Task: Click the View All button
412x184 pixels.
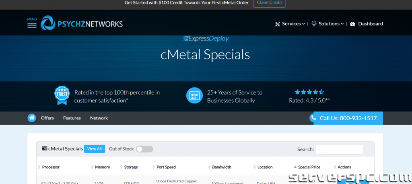Action: click(94, 149)
